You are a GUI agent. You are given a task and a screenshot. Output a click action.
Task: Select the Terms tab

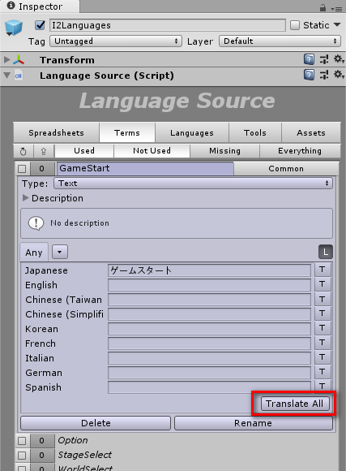(127, 132)
